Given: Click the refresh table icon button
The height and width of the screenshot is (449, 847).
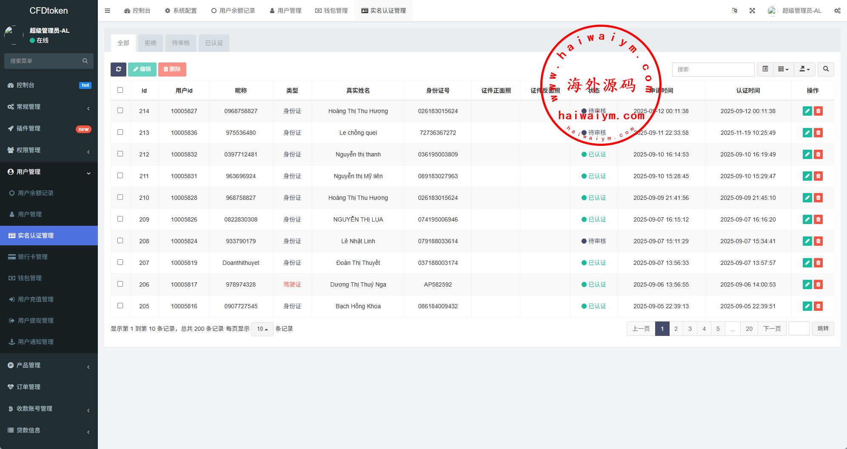Looking at the screenshot, I should (118, 69).
